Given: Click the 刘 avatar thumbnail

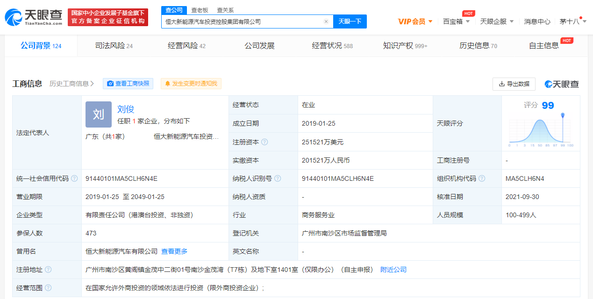Looking at the screenshot, I should point(99,114).
